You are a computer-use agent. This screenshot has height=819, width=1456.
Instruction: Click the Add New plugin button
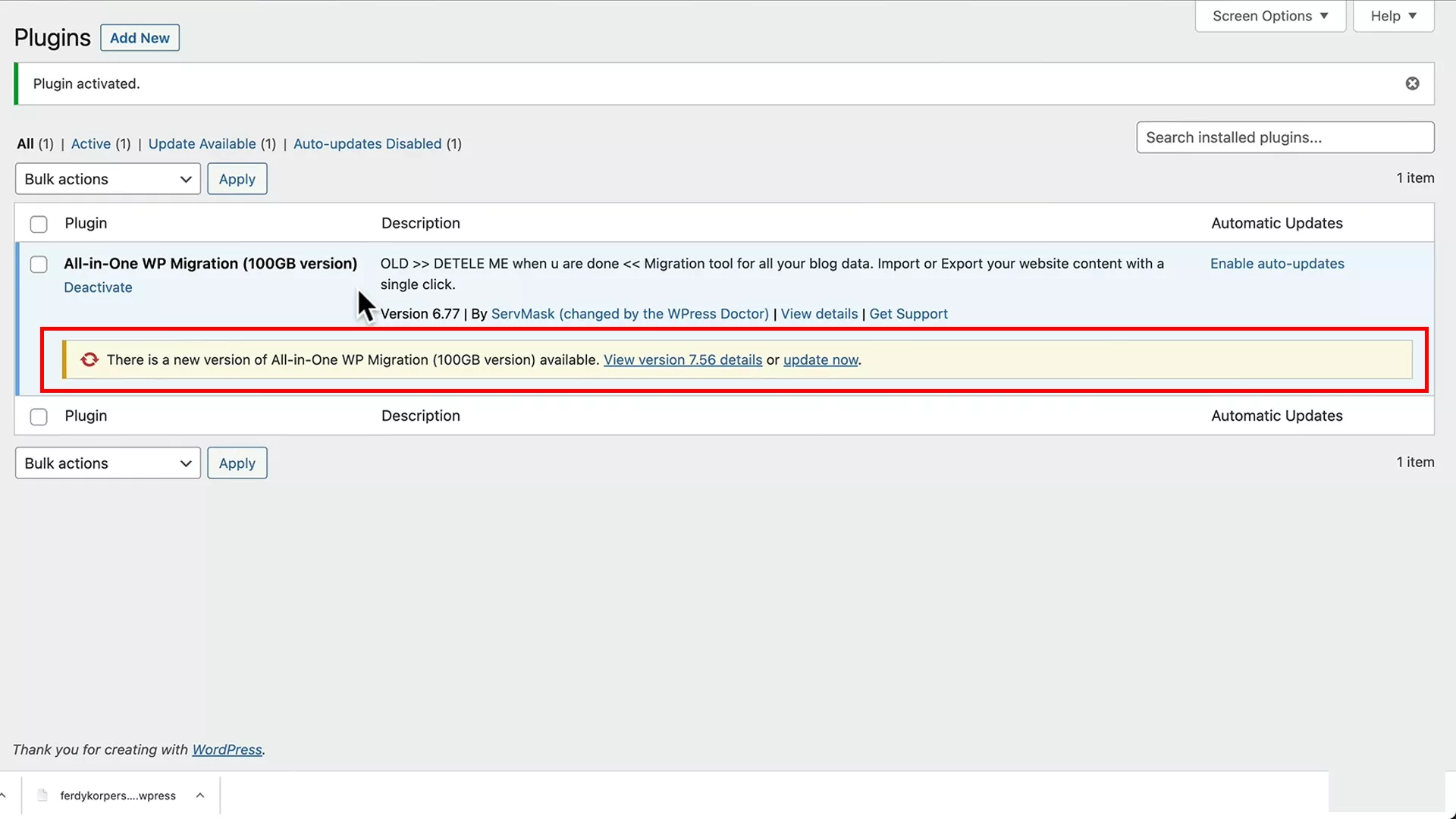tap(140, 38)
